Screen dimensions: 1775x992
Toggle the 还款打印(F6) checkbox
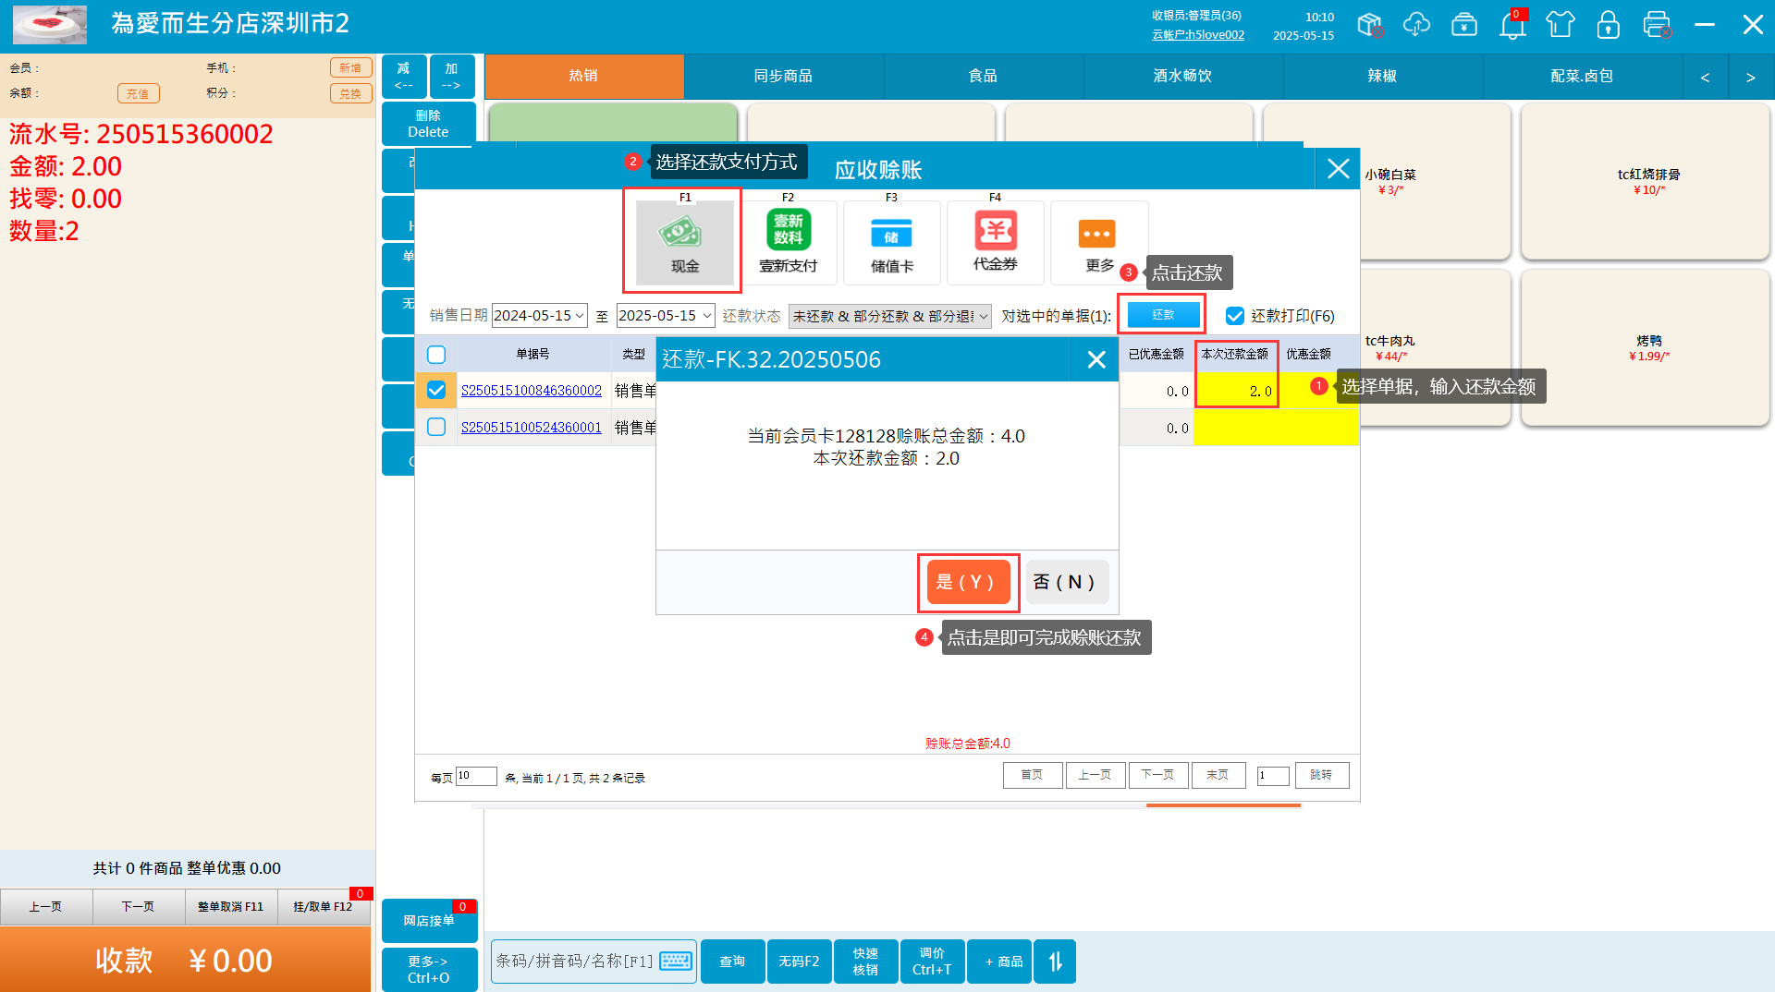tap(1235, 316)
